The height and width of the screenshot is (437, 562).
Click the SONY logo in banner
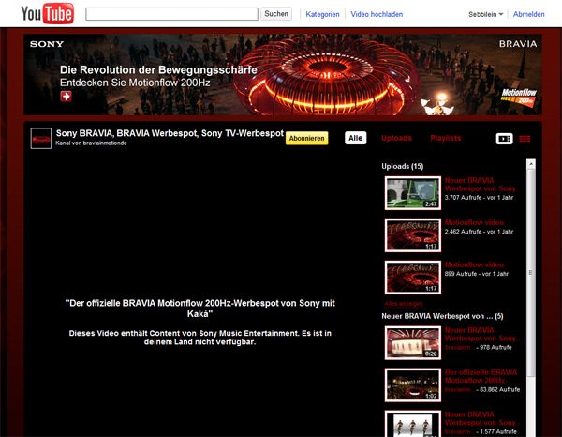(47, 44)
